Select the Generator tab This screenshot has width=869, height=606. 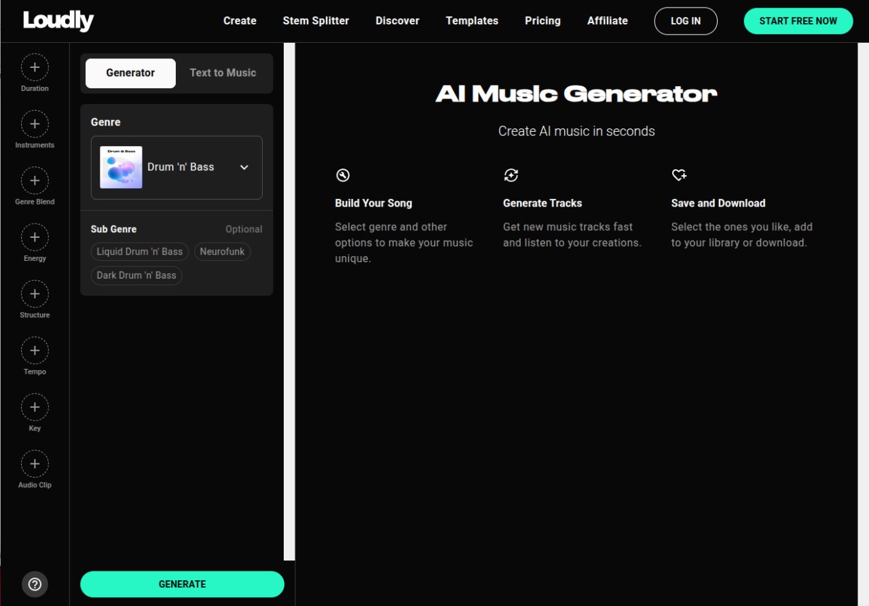click(x=130, y=73)
